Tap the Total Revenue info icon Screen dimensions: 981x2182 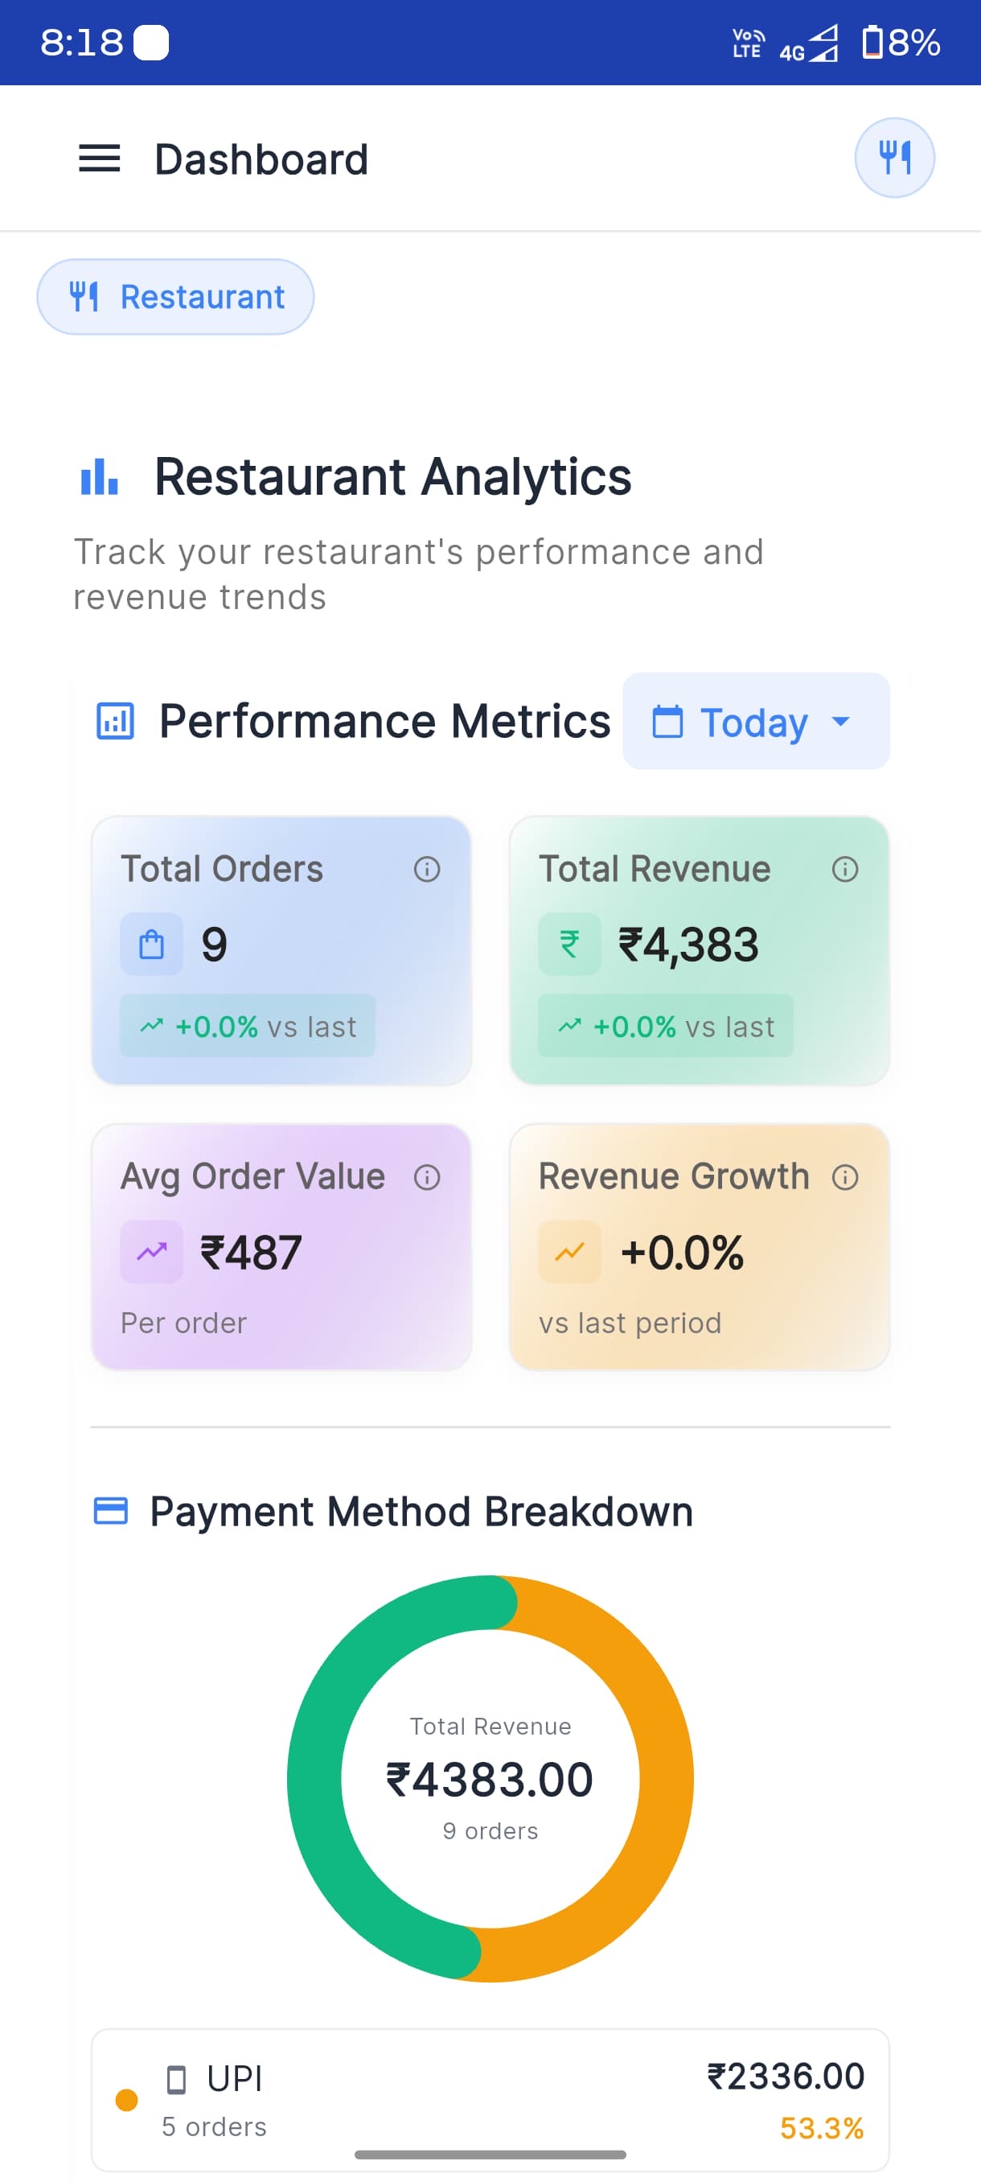tap(845, 869)
